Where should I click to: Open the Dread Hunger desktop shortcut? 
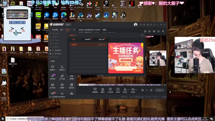pyautogui.click(x=98, y=5)
